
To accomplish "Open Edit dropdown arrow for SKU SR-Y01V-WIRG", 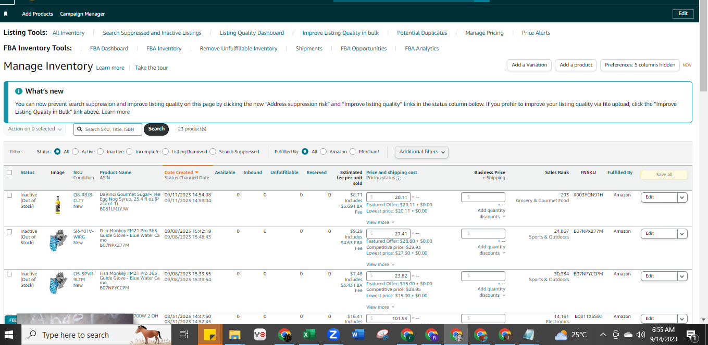I will (x=682, y=234).
